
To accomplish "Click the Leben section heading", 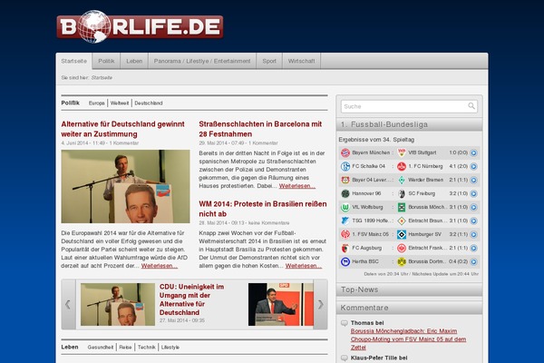I will pyautogui.click(x=70, y=348).
